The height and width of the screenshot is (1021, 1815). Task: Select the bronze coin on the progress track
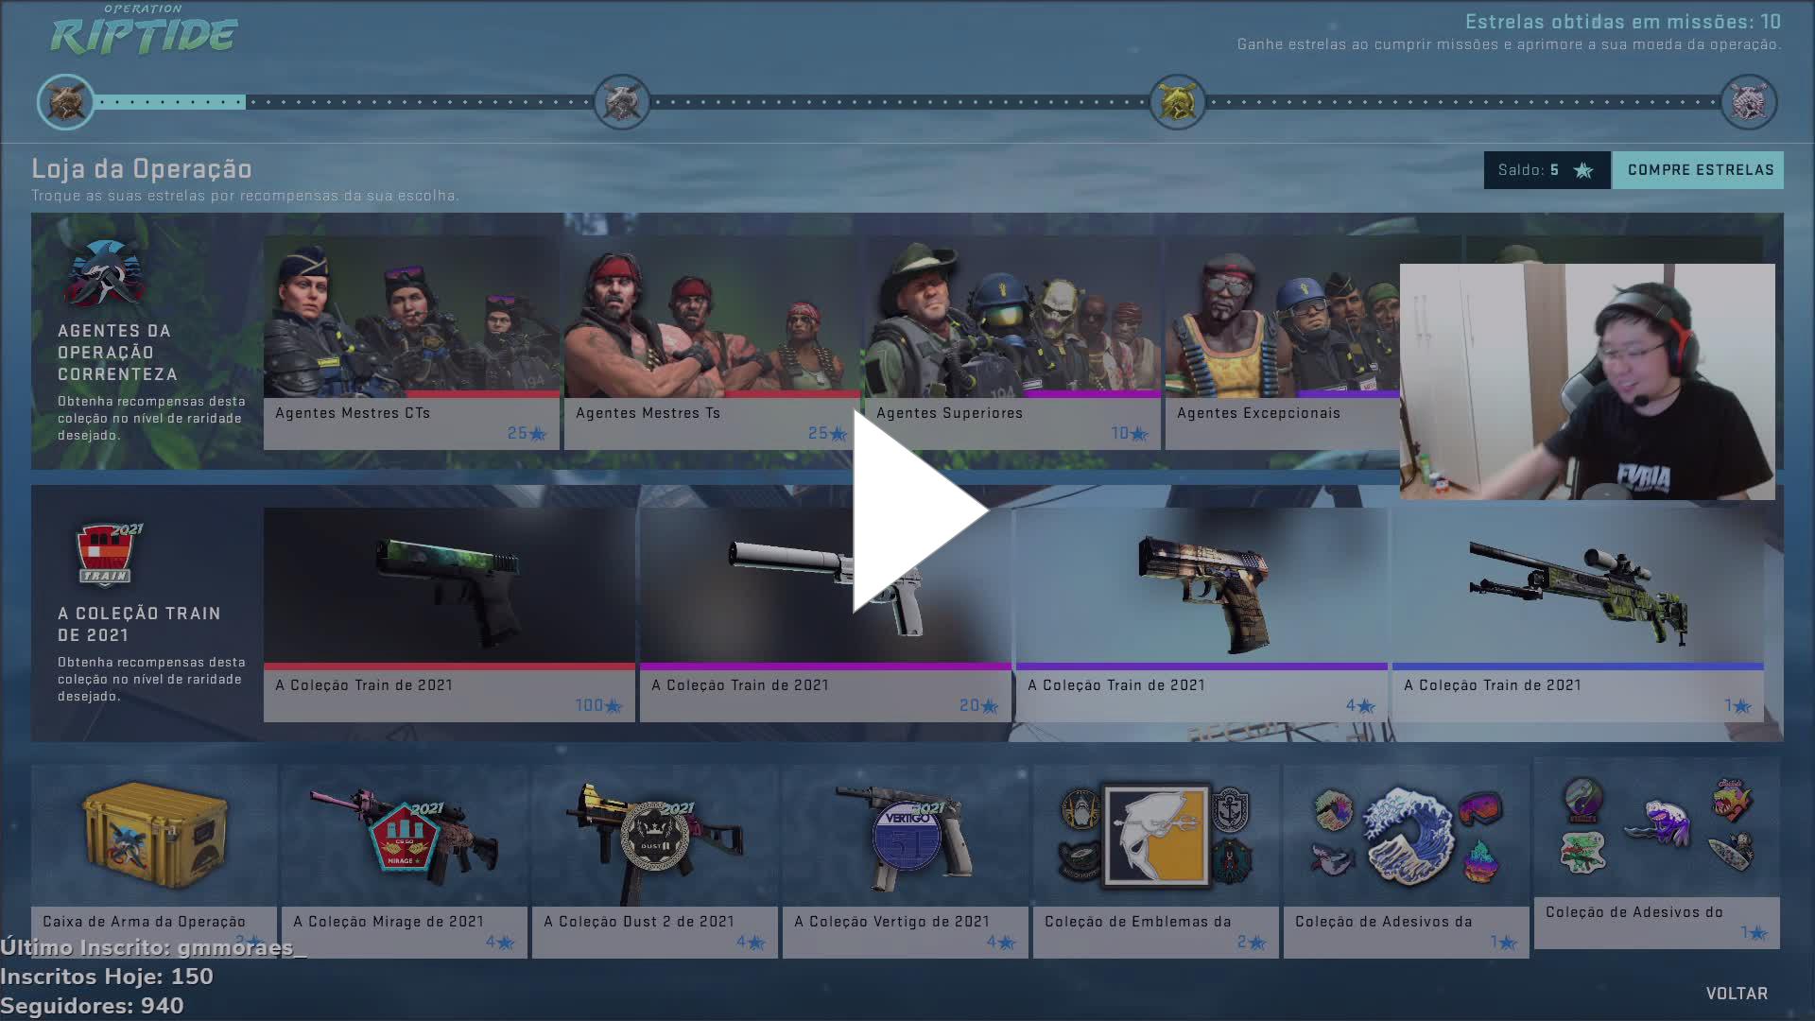pyautogui.click(x=64, y=102)
